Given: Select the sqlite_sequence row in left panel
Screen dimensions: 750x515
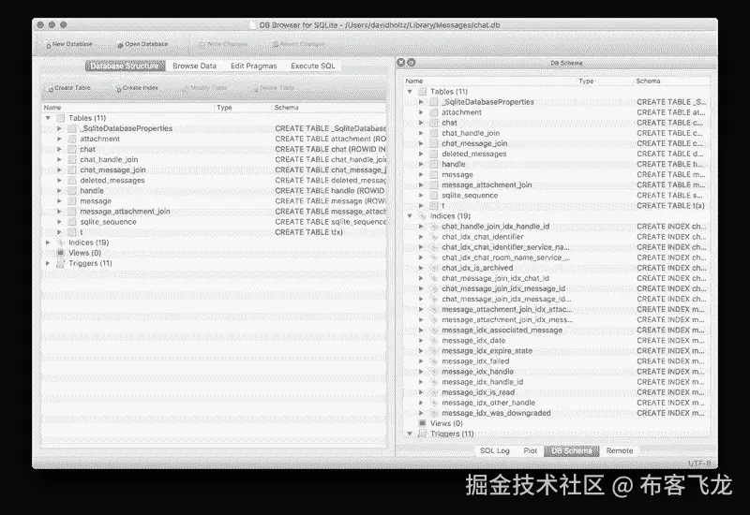Looking at the screenshot, I should [x=215, y=222].
